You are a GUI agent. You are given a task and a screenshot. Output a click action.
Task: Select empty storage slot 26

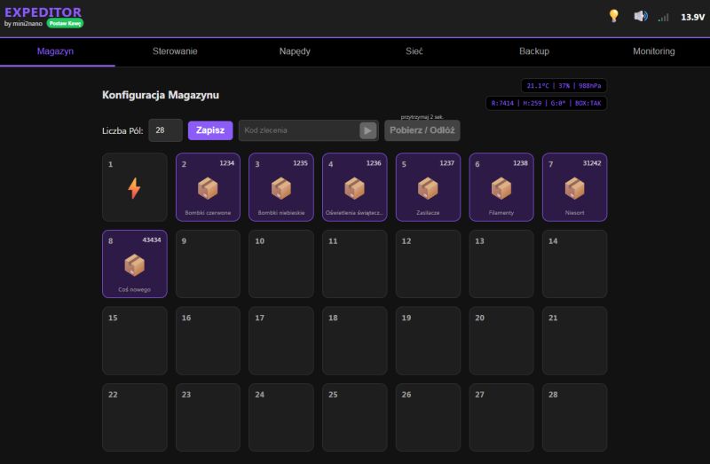click(x=428, y=417)
